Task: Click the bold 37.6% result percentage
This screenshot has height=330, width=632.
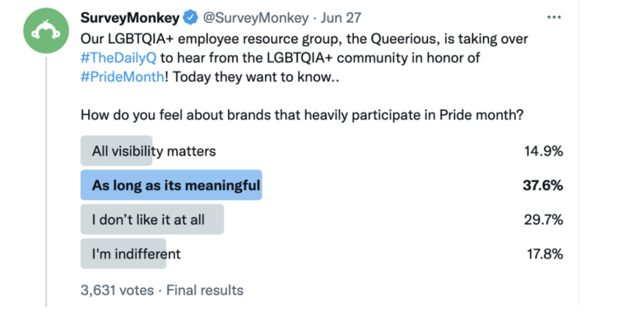Action: tap(542, 186)
